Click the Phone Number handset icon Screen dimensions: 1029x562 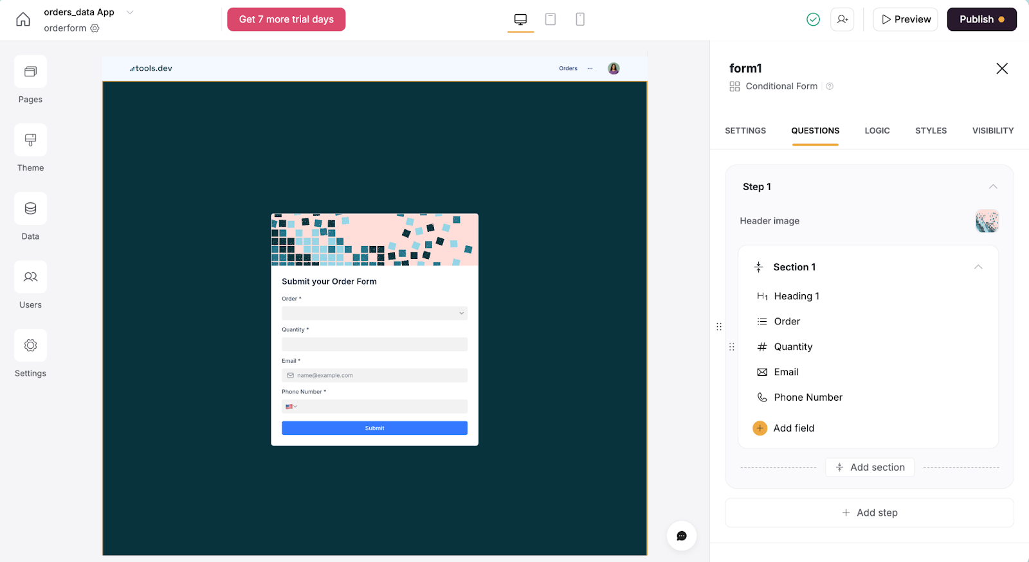pos(762,398)
